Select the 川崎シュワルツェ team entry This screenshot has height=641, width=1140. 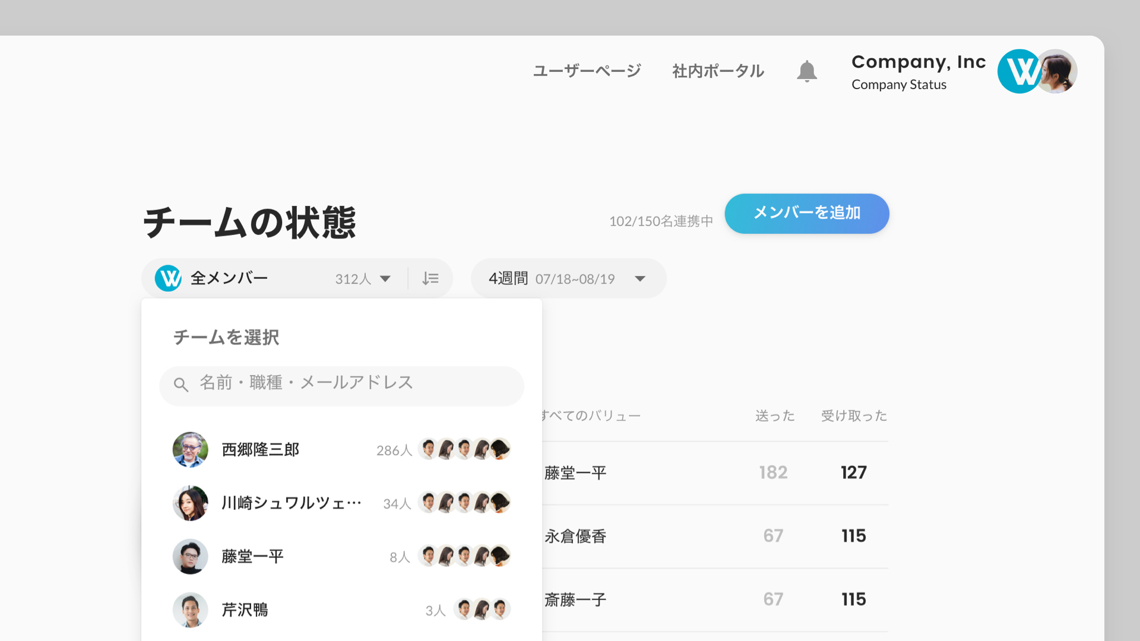point(341,503)
